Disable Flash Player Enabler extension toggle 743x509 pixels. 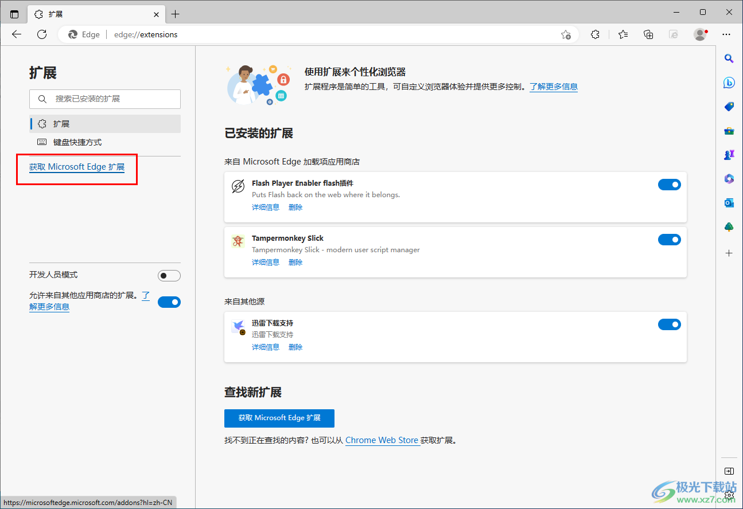click(x=669, y=185)
